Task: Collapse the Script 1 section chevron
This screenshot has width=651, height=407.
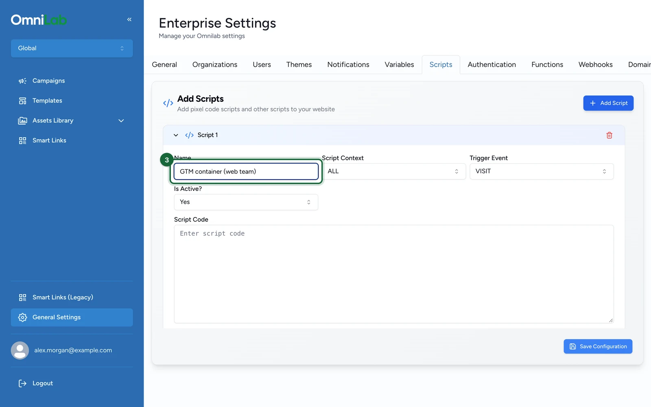Action: pos(176,135)
